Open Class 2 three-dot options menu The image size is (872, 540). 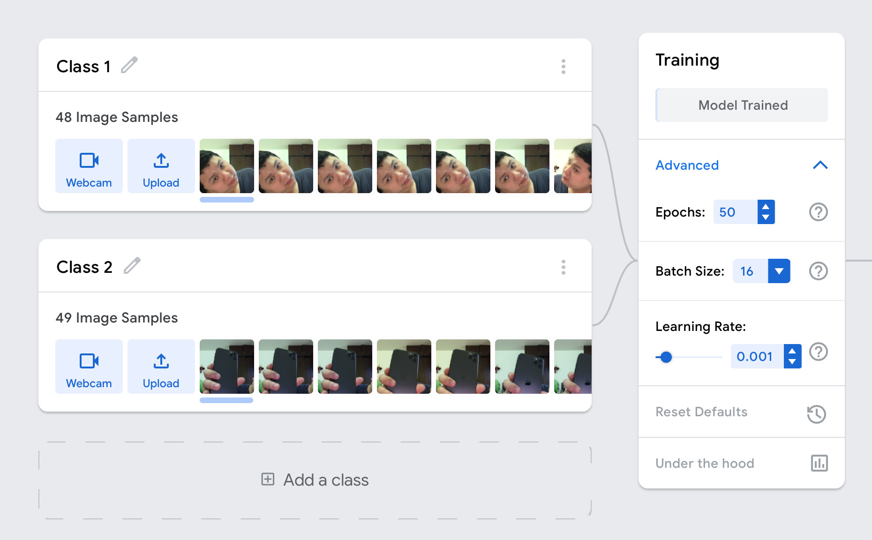coord(564,267)
